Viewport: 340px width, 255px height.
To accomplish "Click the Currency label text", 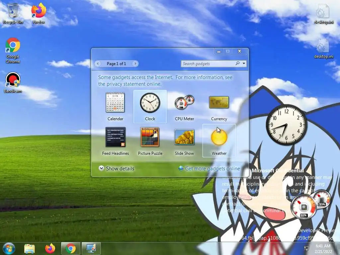I will pyautogui.click(x=219, y=119).
